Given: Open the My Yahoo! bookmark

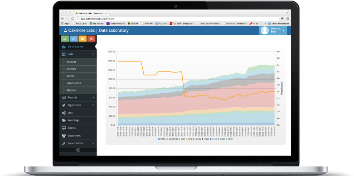Looking at the screenshot, I should [97, 24].
